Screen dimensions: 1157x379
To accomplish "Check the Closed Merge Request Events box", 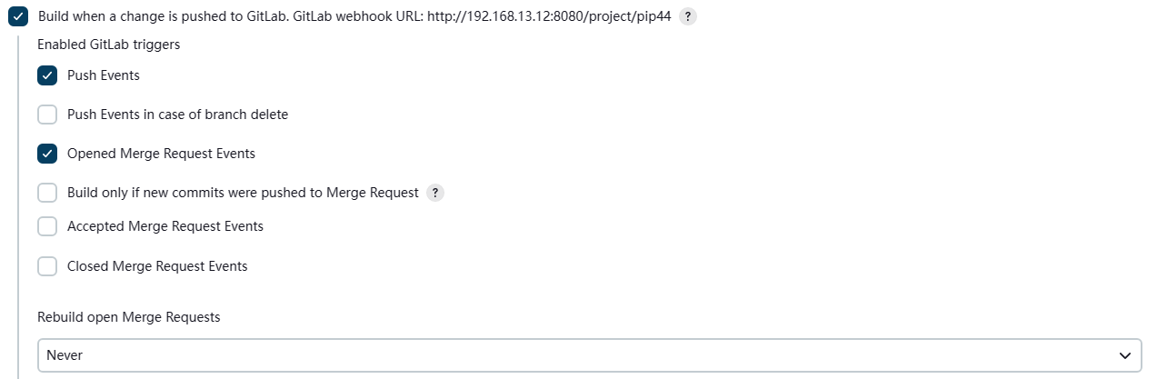I will click(47, 266).
